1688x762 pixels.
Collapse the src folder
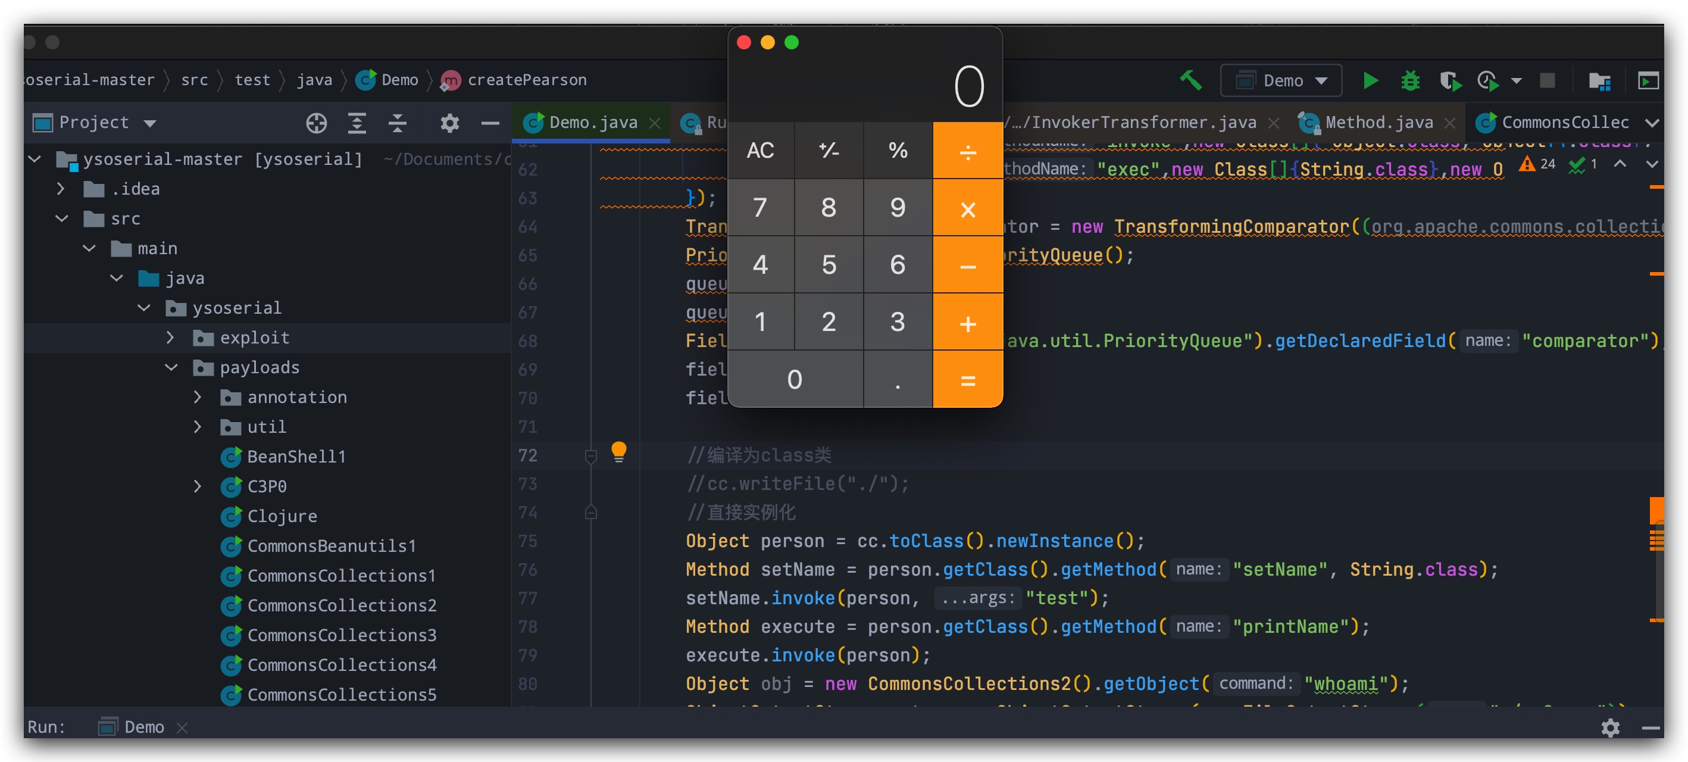click(62, 219)
